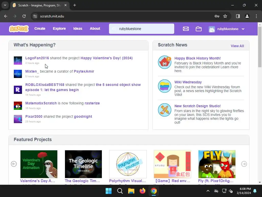Viewport: 262px width, 197px height.
Task: Open the Create menu item
Action: pos(40,29)
